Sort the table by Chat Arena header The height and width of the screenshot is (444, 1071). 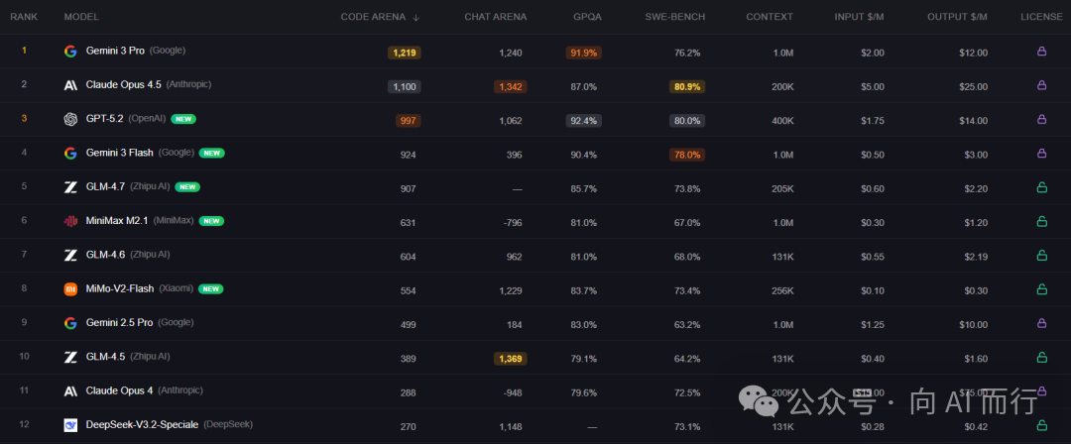tap(495, 17)
